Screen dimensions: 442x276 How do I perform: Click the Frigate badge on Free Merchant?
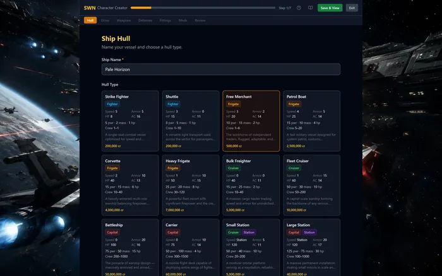pyautogui.click(x=233, y=104)
